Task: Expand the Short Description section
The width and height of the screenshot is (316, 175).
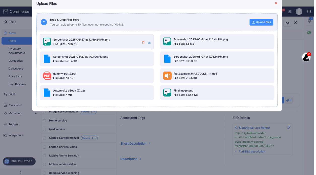Action: 135,144
